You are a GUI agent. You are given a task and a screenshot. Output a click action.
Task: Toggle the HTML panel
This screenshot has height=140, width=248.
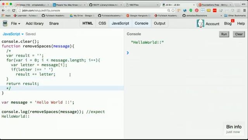pos(88,23)
